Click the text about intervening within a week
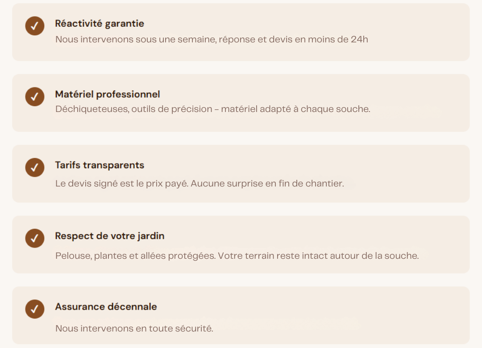Image resolution: width=482 pixels, height=348 pixels. tap(212, 39)
